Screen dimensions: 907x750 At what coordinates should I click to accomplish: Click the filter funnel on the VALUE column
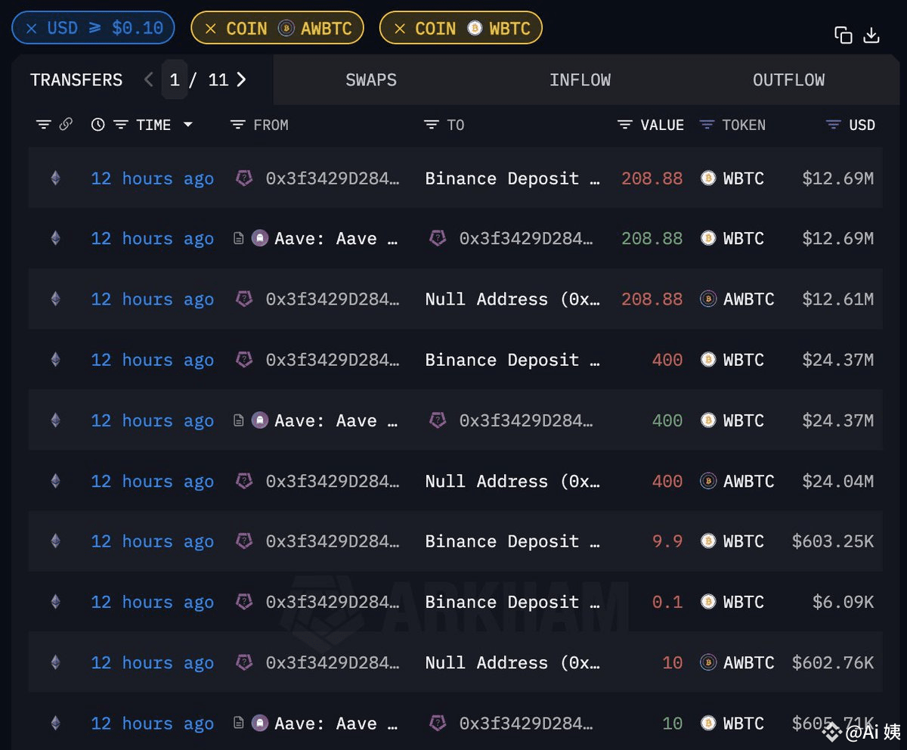point(624,124)
